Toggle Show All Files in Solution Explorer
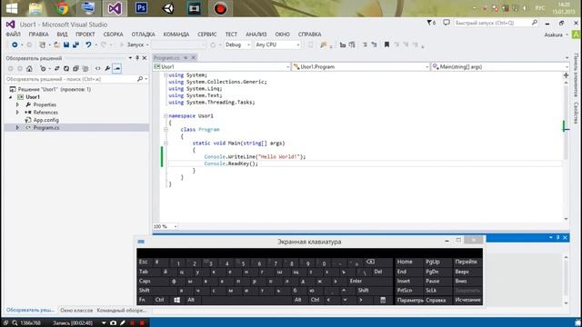 coord(85,69)
